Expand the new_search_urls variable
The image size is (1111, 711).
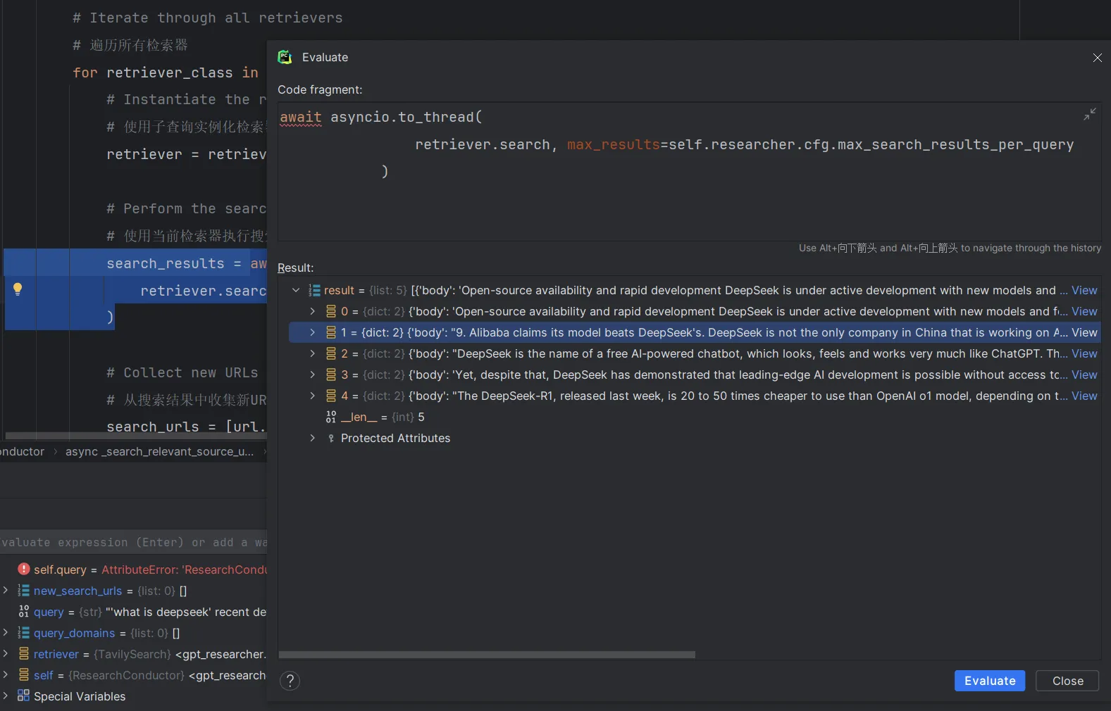tap(6, 590)
